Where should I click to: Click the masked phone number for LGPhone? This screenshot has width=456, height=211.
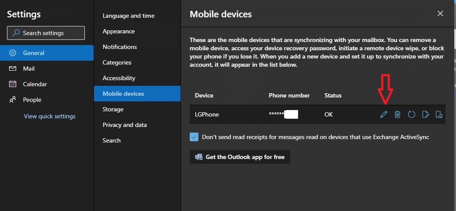[x=283, y=115]
